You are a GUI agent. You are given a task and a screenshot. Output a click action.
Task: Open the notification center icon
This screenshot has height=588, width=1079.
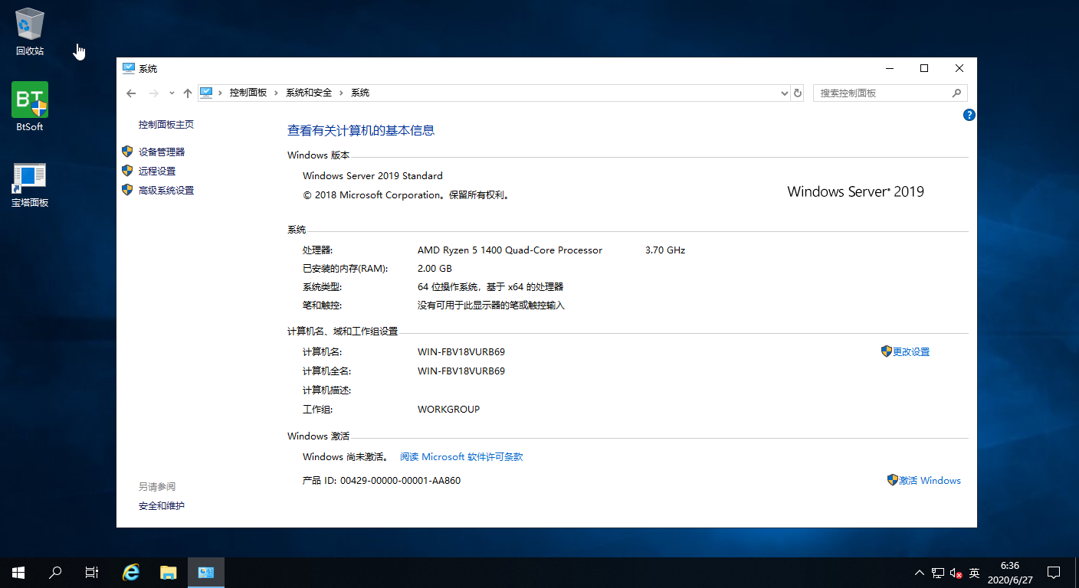coord(1054,573)
